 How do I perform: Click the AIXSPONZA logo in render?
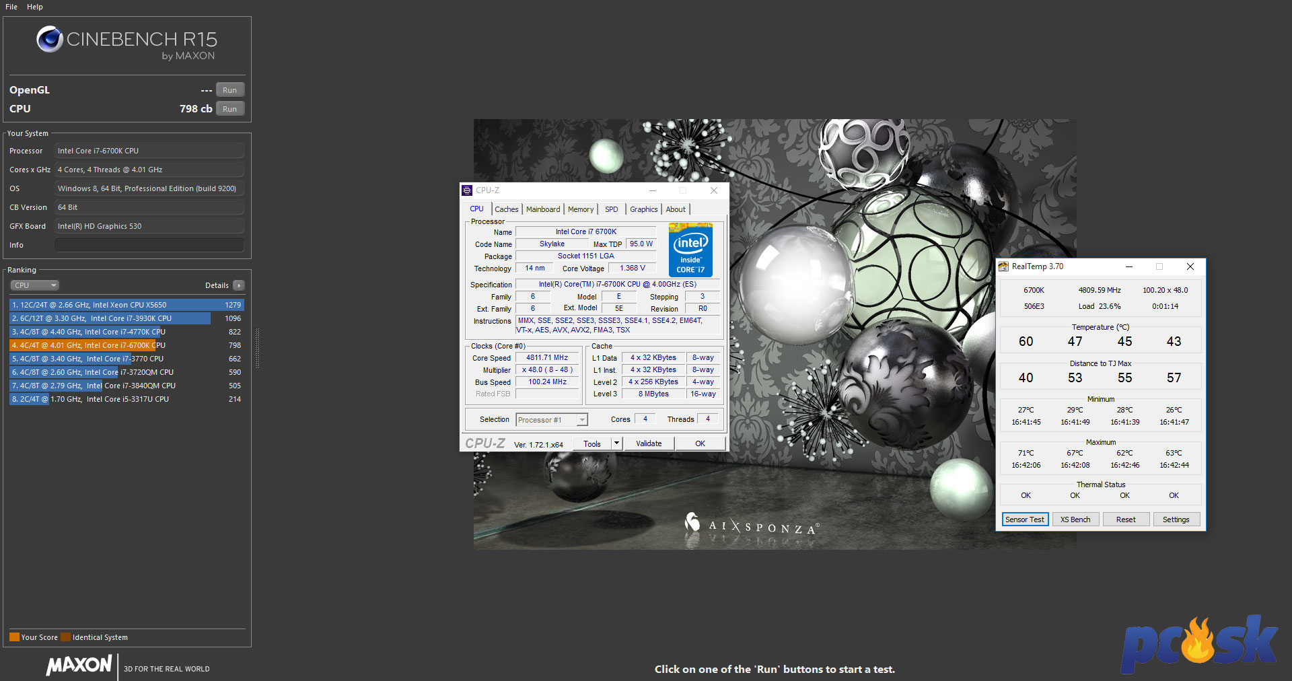click(751, 524)
